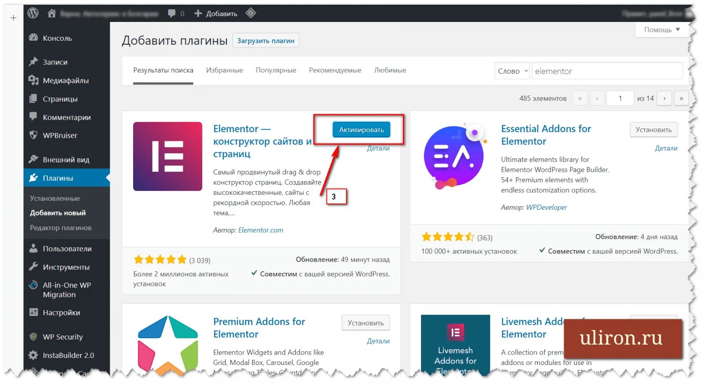Click the plus icon next to Добавить
Screen dimensions: 703x383
(x=198, y=14)
